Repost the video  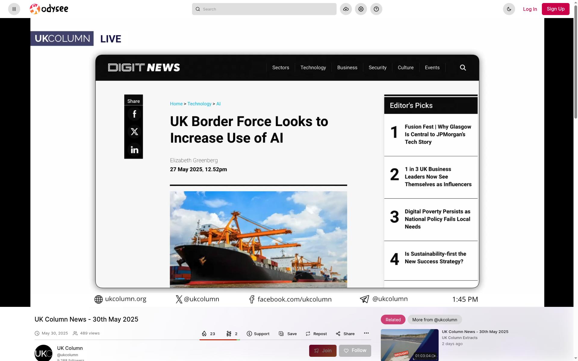pos(316,334)
